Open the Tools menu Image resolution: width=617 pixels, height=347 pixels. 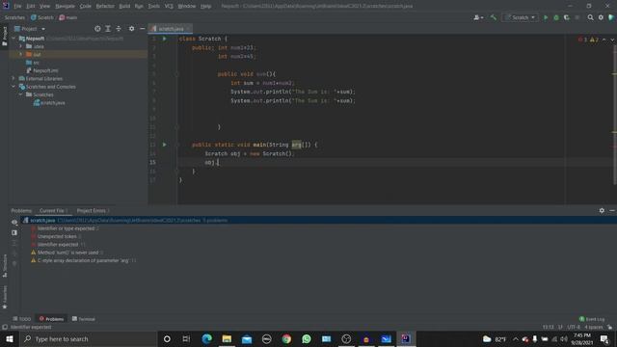tap(154, 7)
